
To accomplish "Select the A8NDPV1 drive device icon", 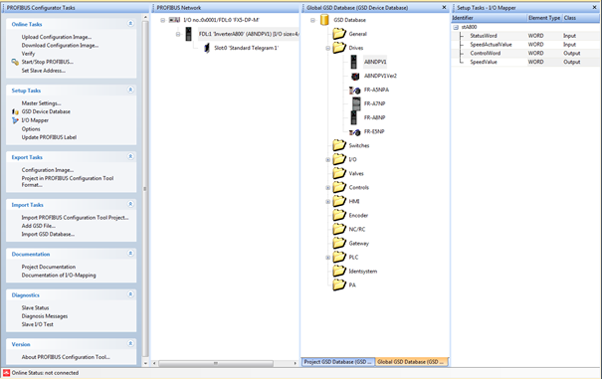I will coord(353,62).
